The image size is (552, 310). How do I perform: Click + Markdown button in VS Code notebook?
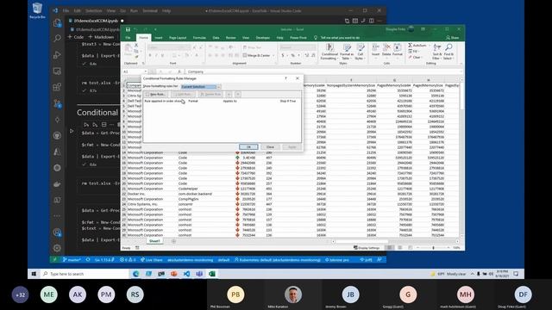coord(101,37)
